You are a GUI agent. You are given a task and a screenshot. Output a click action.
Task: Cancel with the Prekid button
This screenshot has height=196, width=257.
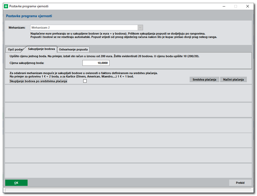click(x=240, y=183)
